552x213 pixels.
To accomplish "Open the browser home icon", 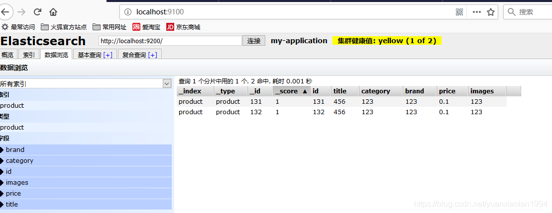I will coord(53,12).
